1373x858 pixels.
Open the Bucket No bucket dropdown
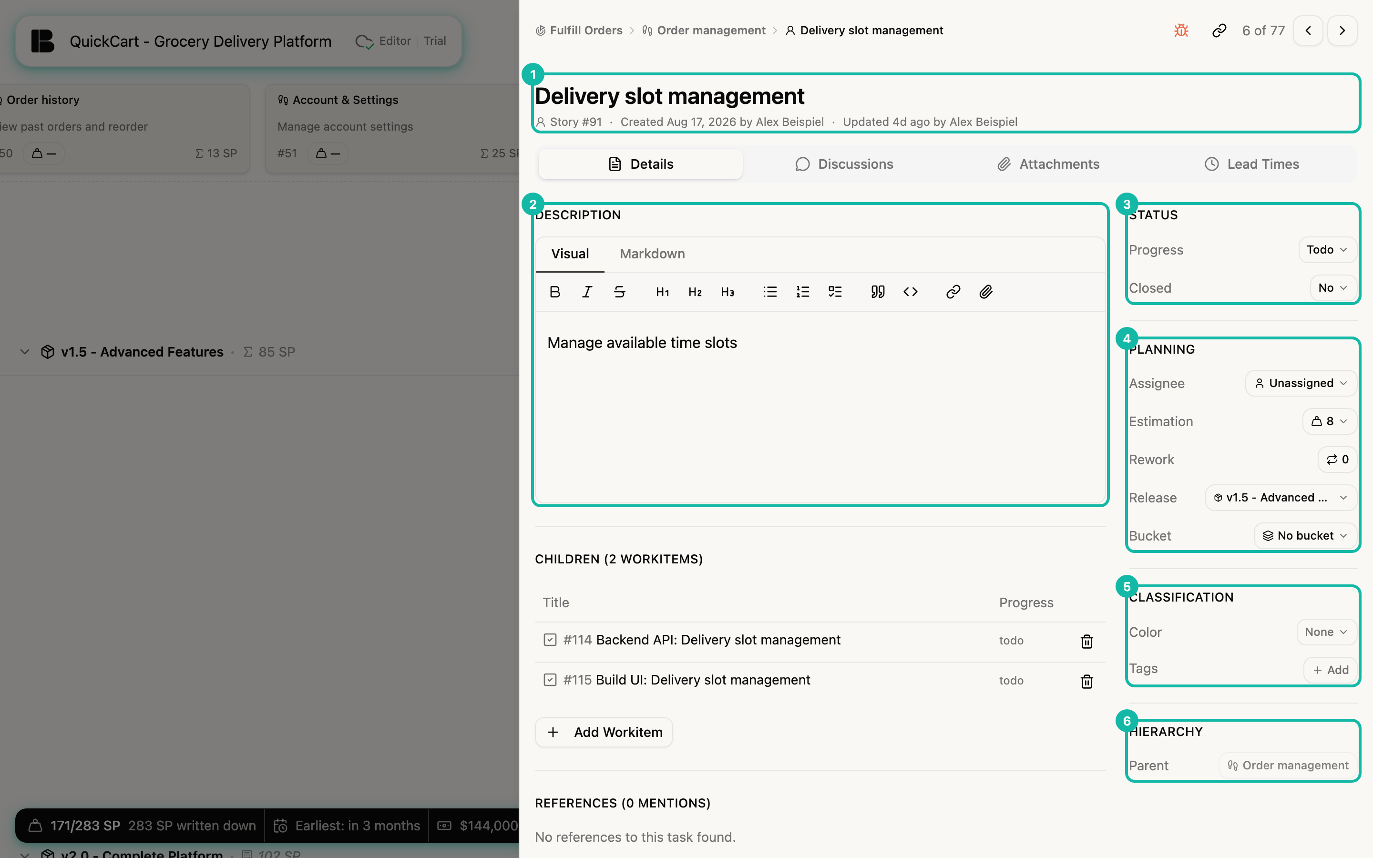[1305, 536]
